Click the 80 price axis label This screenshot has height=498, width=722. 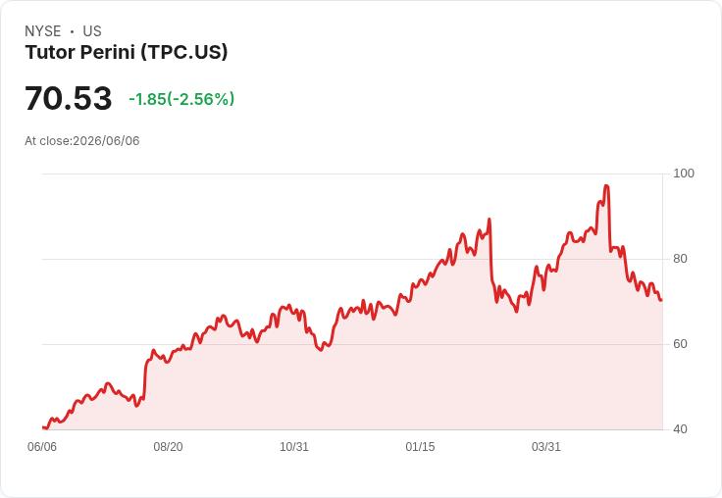[x=680, y=259]
